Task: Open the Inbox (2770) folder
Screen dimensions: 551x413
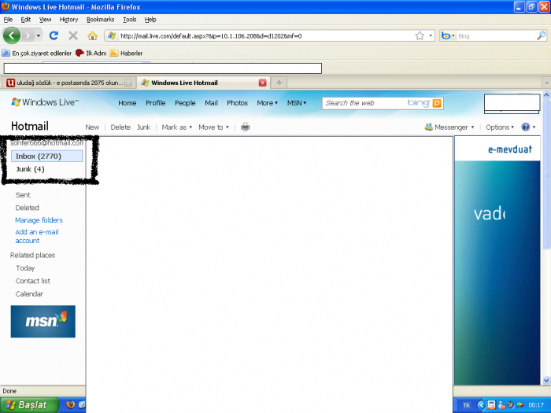Action: (47, 157)
